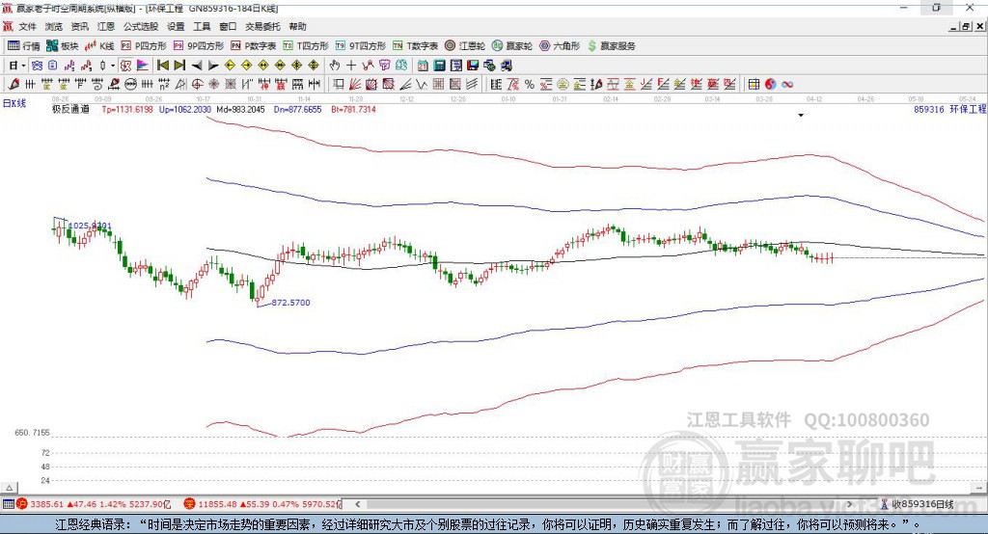This screenshot has height=534, width=988.
Task: Open the 帮助 menu
Action: coord(297,26)
